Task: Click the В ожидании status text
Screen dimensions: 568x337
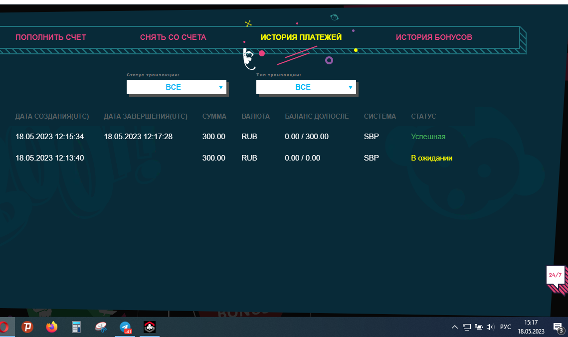Action: tap(431, 158)
